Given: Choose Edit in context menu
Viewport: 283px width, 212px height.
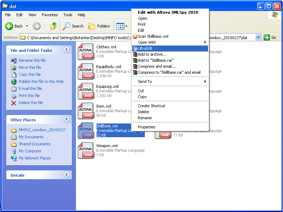Looking at the screenshot, I should (x=170, y=30).
